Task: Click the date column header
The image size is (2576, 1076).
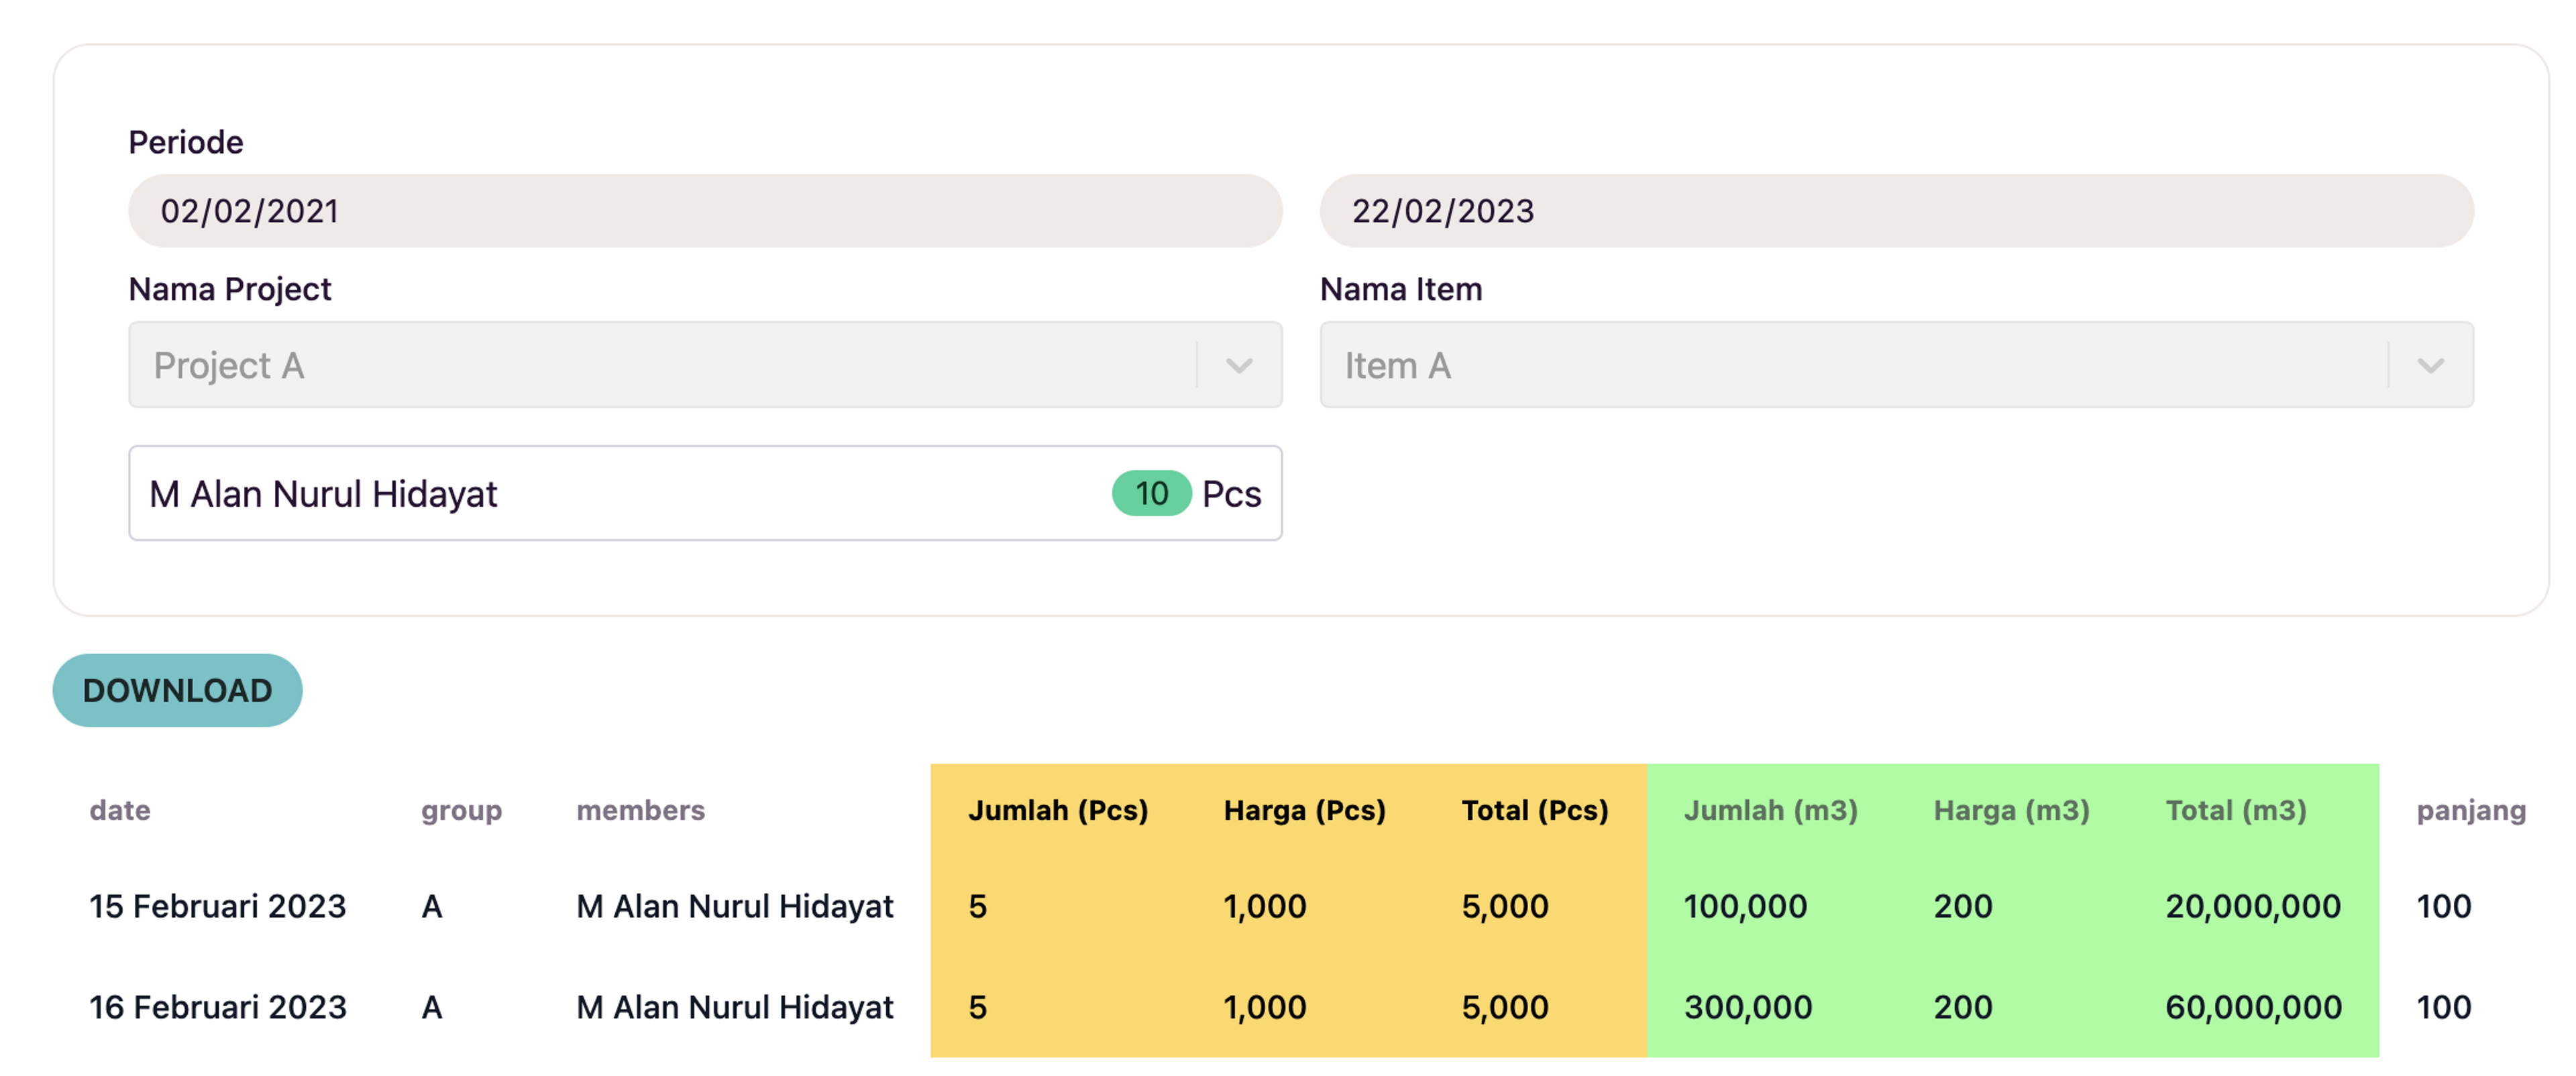Action: tap(120, 811)
